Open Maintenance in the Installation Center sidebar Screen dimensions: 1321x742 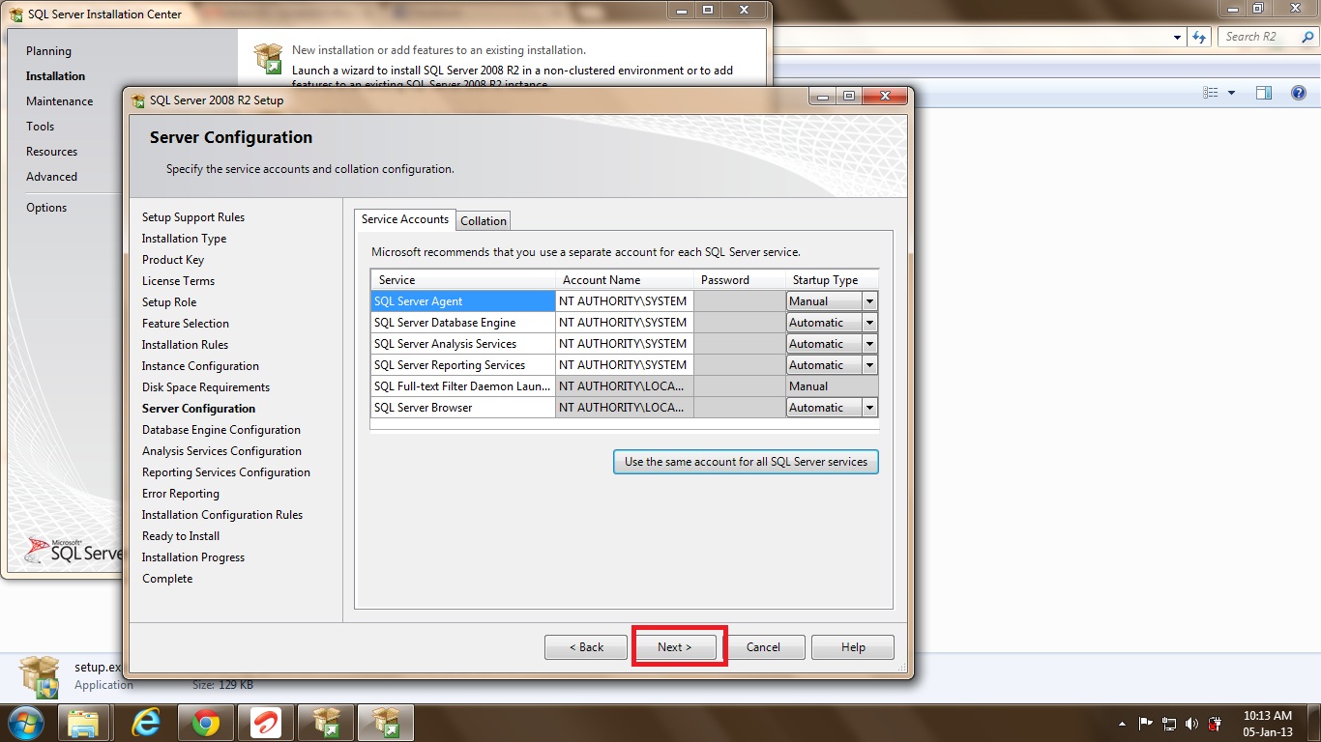pos(60,101)
